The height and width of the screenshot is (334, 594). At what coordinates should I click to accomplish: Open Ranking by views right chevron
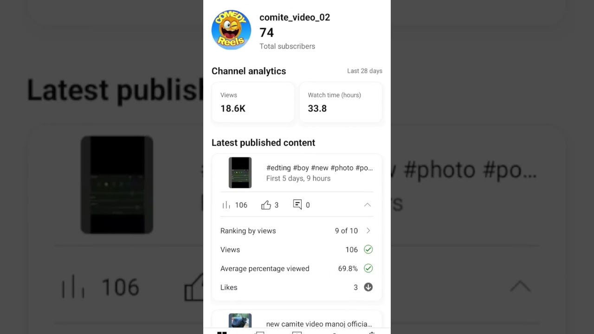click(368, 231)
